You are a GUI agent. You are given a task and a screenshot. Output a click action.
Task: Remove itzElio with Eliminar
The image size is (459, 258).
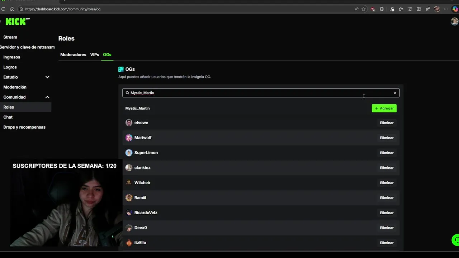point(387,243)
